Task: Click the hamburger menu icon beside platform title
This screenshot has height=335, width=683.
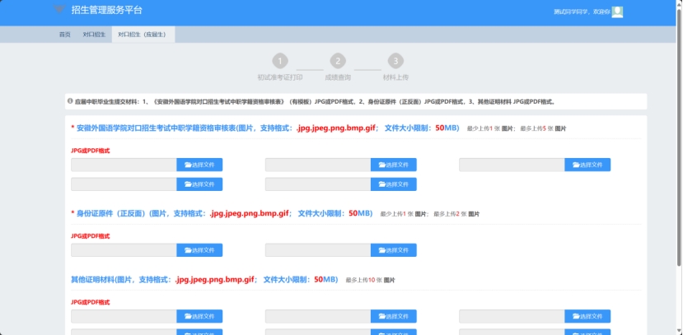Action: [58, 9]
